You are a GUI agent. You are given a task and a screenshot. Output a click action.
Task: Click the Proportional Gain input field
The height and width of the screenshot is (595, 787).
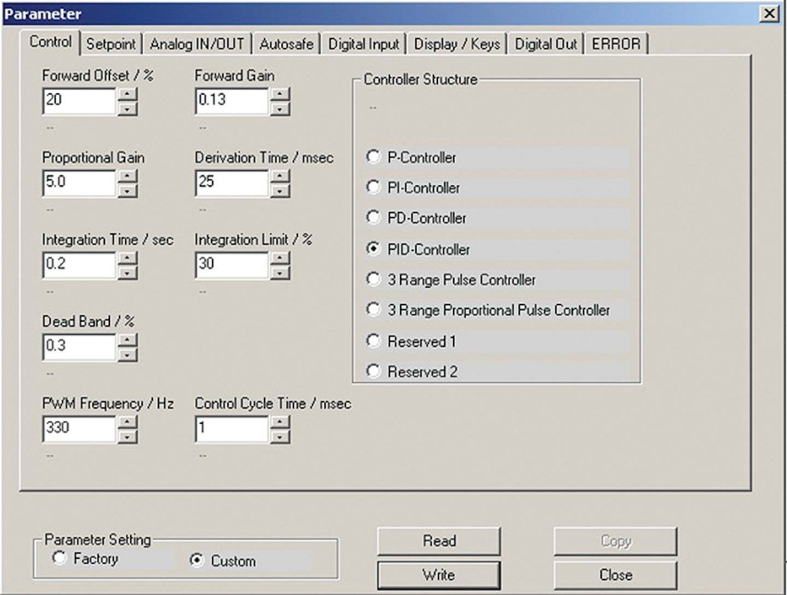79,183
